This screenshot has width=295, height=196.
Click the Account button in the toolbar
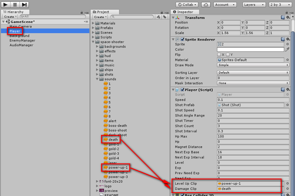click(225, 5)
